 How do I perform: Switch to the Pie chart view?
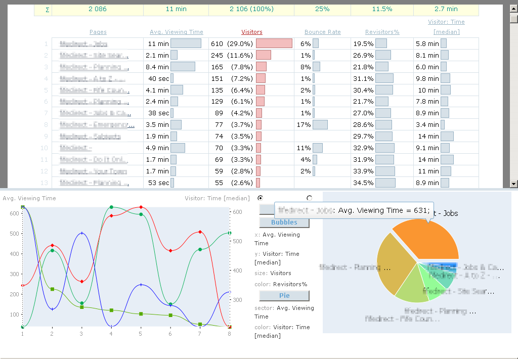[284, 295]
